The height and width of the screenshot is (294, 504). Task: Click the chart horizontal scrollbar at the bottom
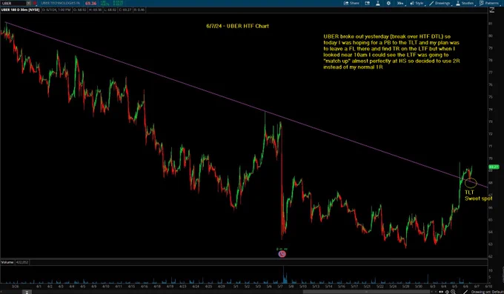tap(366, 292)
